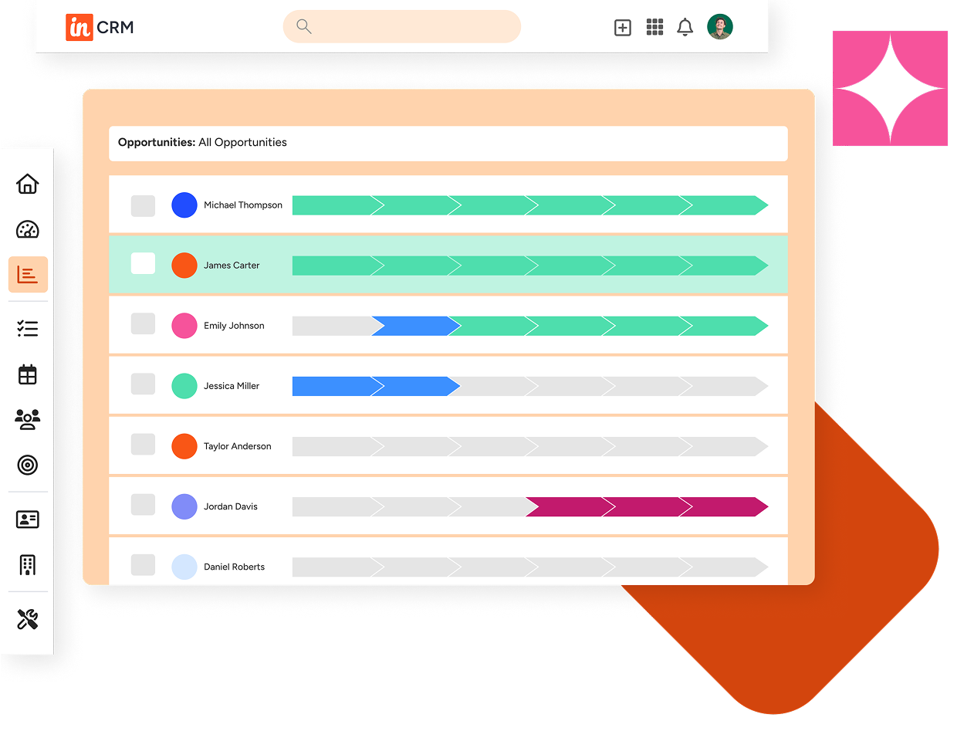Select the Emily Johnson row checkbox

(x=143, y=324)
